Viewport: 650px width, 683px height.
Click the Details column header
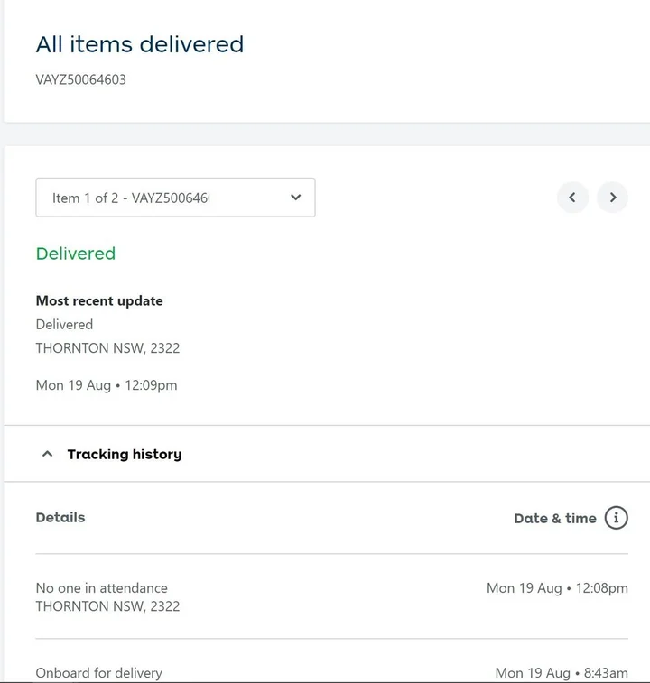(60, 517)
